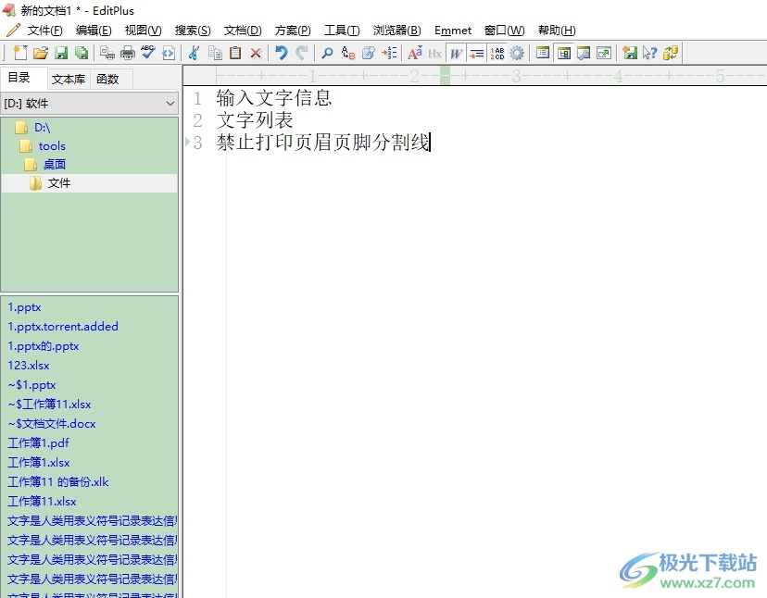Image resolution: width=767 pixels, height=598 pixels.
Task: Open print preview
Action: pyautogui.click(x=107, y=53)
